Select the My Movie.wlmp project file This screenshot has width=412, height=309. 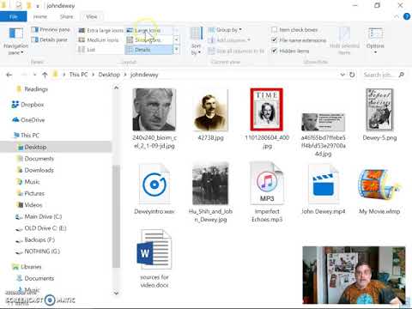(379, 191)
